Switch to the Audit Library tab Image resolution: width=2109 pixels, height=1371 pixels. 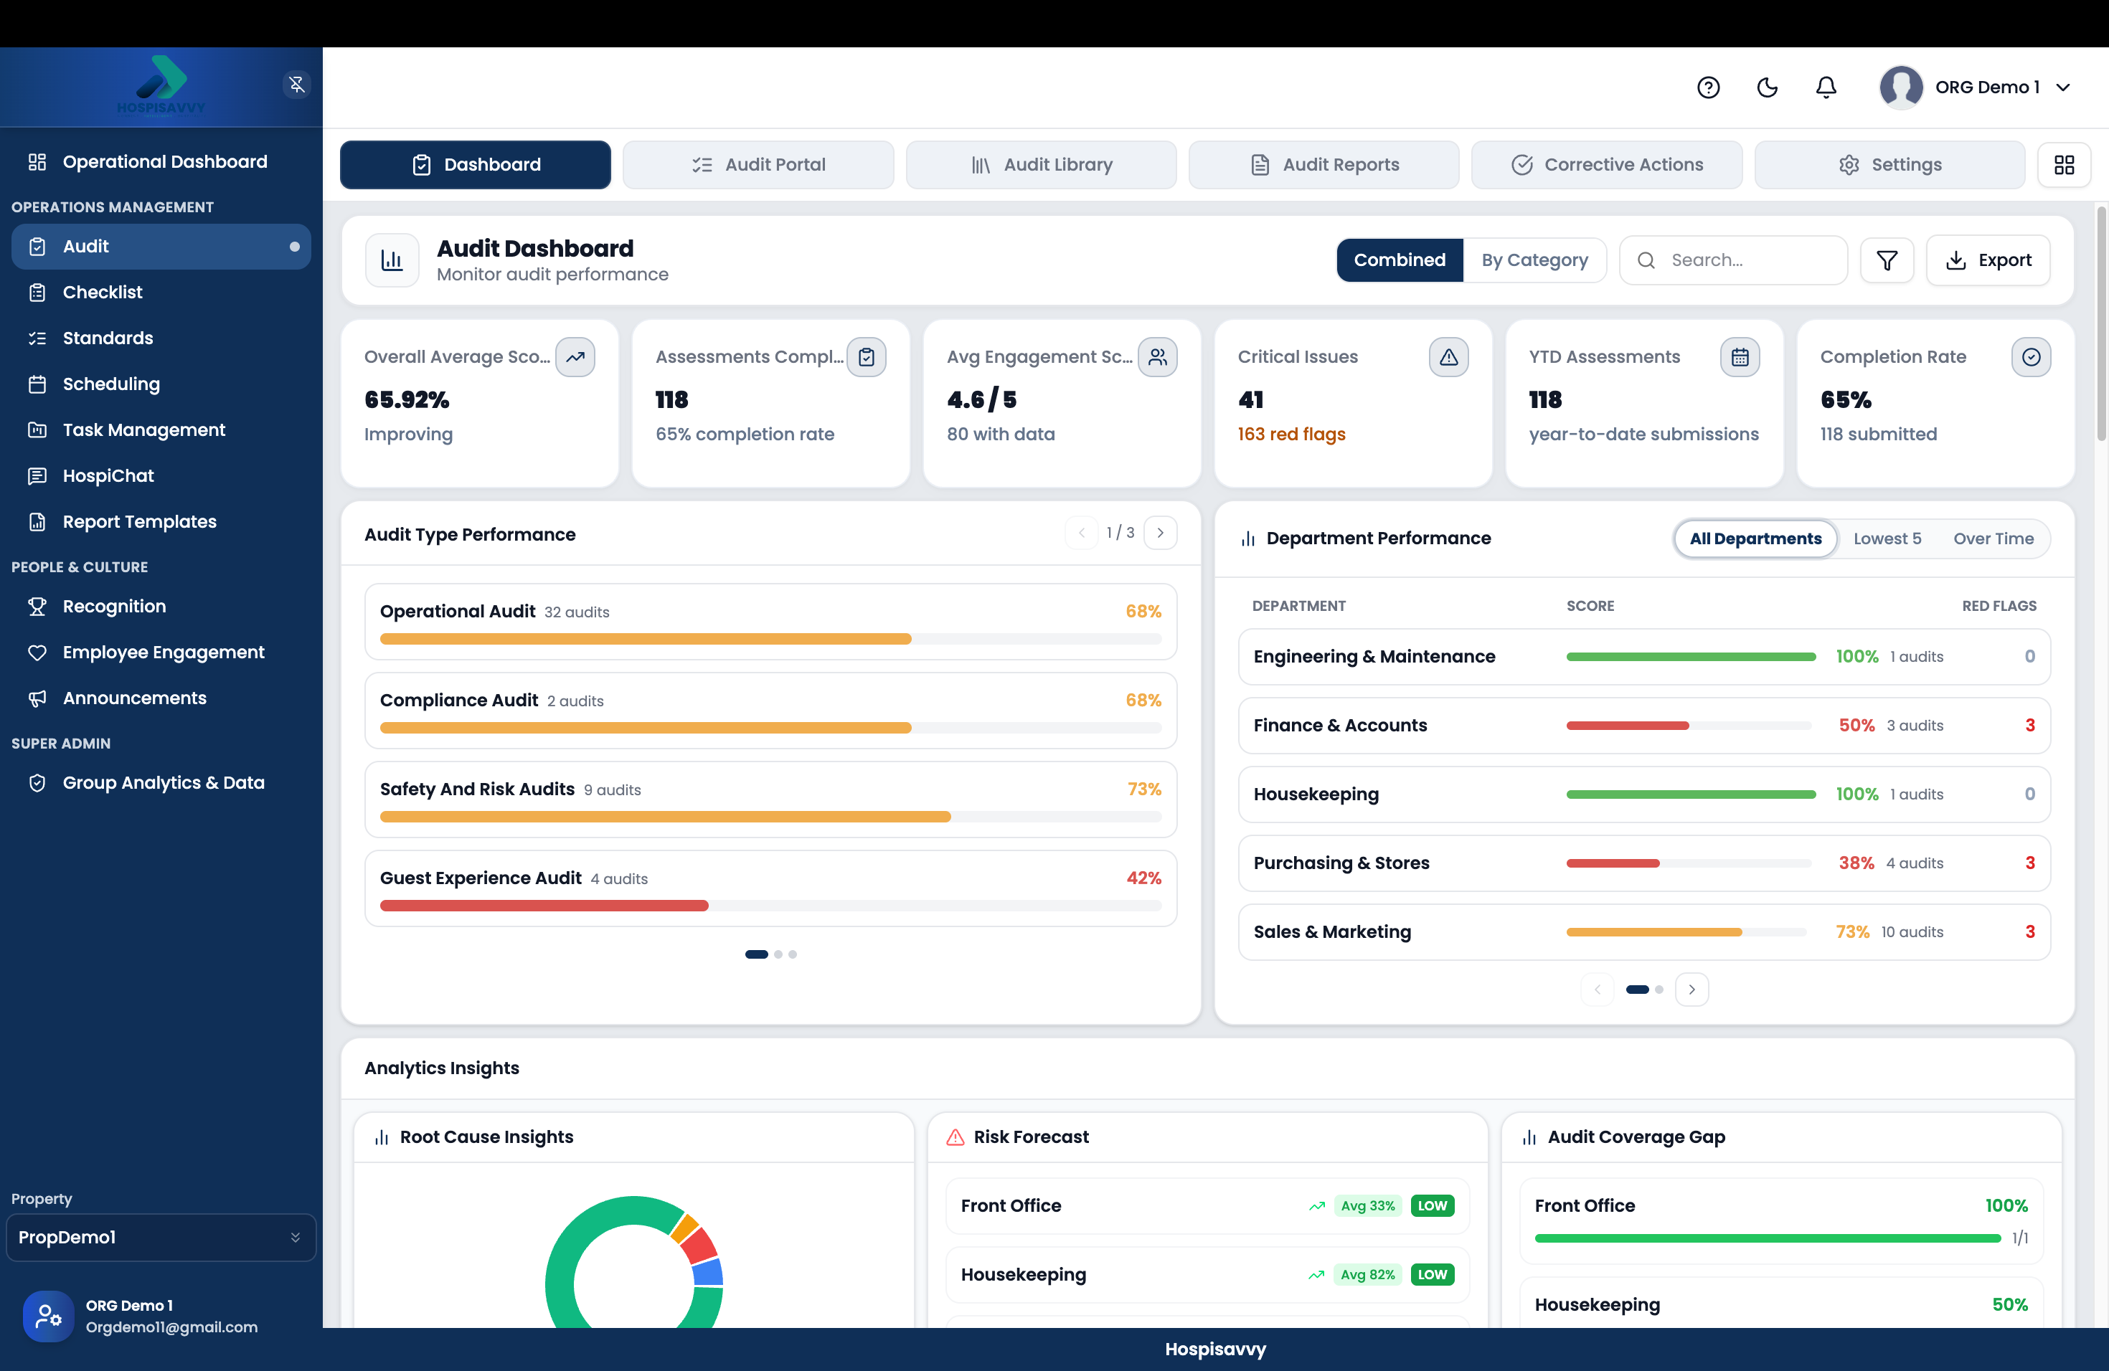click(1041, 165)
